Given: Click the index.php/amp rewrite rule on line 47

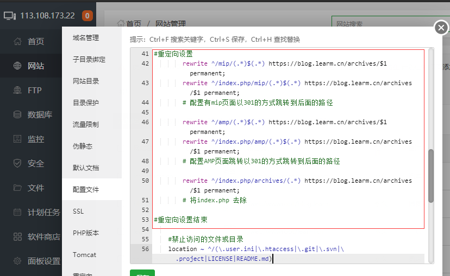Looking at the screenshot, I should (x=297, y=146).
